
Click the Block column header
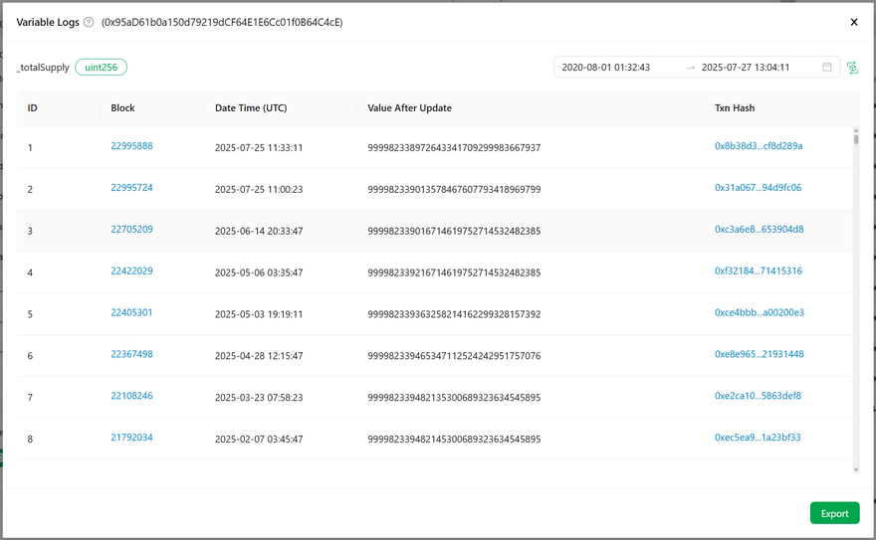122,108
